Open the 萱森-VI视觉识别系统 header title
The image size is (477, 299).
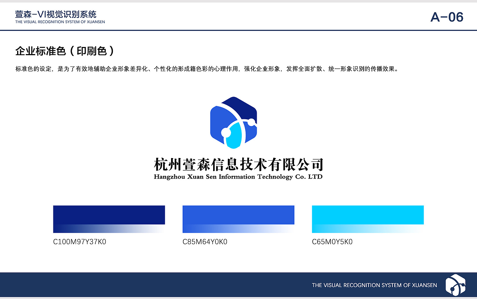coord(55,14)
